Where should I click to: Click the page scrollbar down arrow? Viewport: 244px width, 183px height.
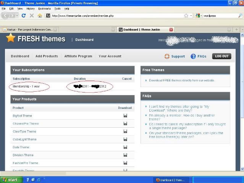point(242,169)
